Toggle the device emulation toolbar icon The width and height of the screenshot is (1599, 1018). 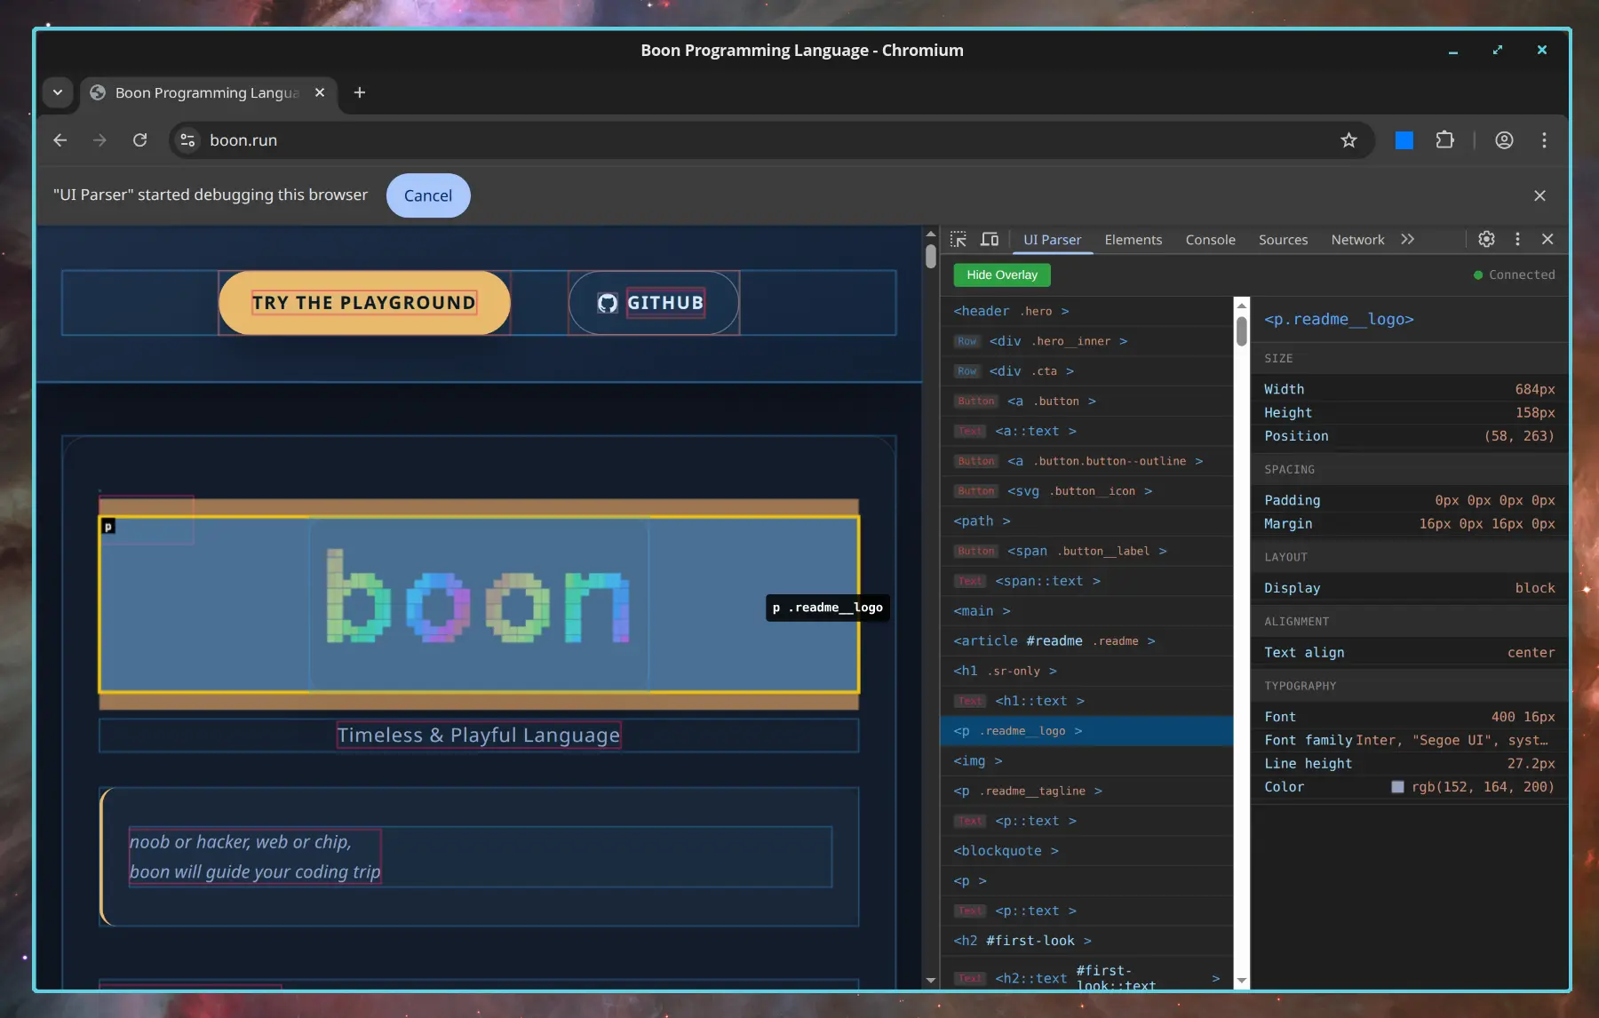(x=989, y=239)
